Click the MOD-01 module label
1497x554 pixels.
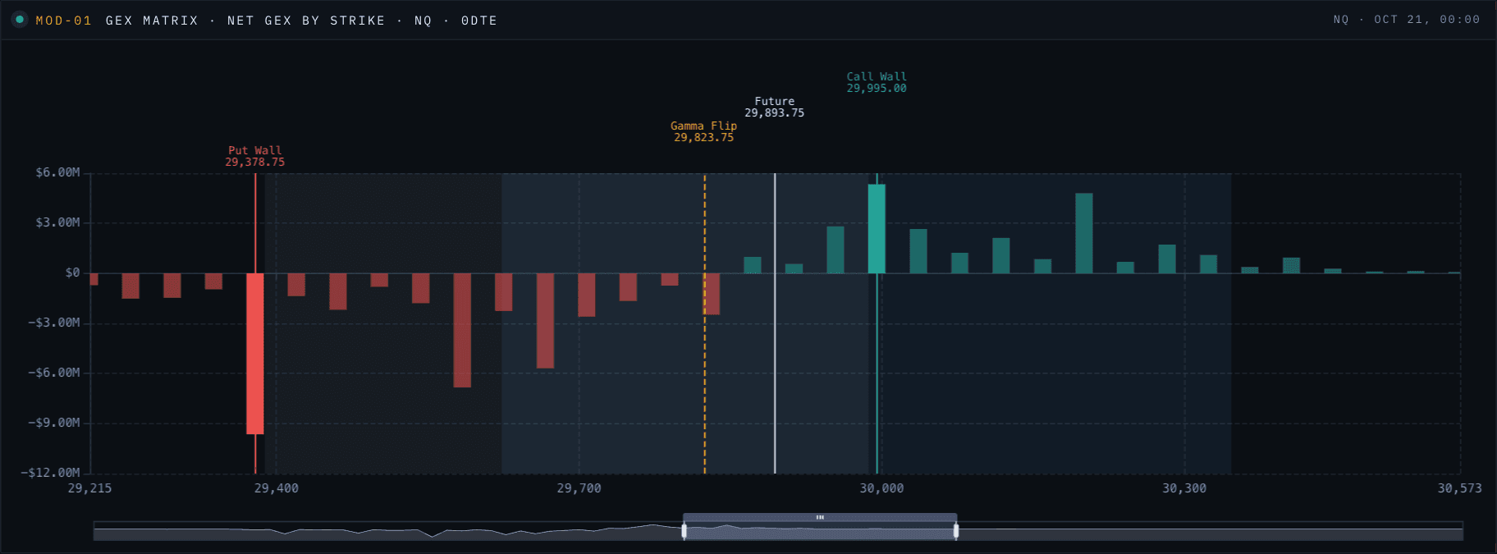[x=64, y=21]
